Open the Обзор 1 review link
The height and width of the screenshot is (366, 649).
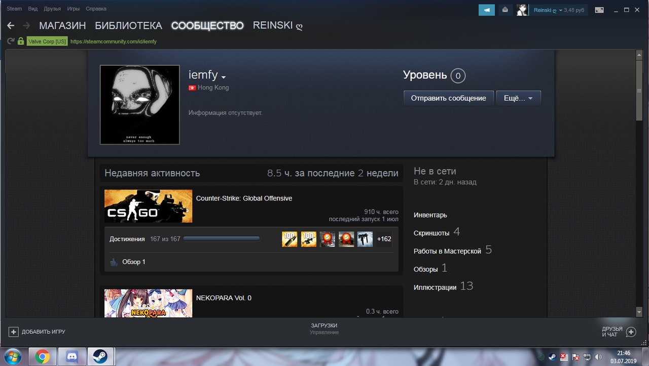(x=134, y=262)
